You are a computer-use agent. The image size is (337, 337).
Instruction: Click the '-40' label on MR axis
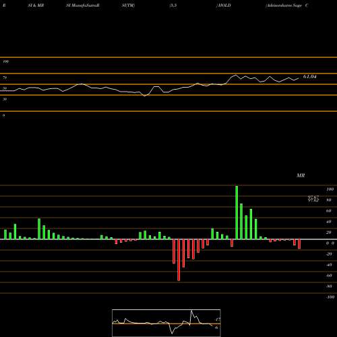pos(329,265)
